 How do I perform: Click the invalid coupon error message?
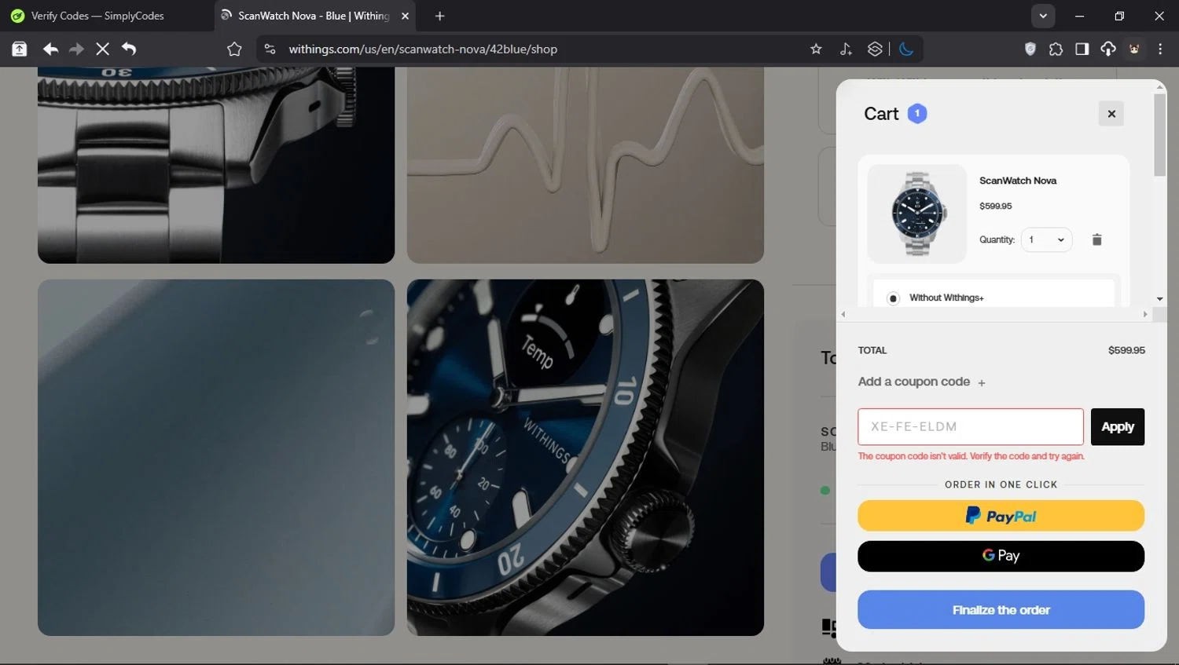[971, 456]
